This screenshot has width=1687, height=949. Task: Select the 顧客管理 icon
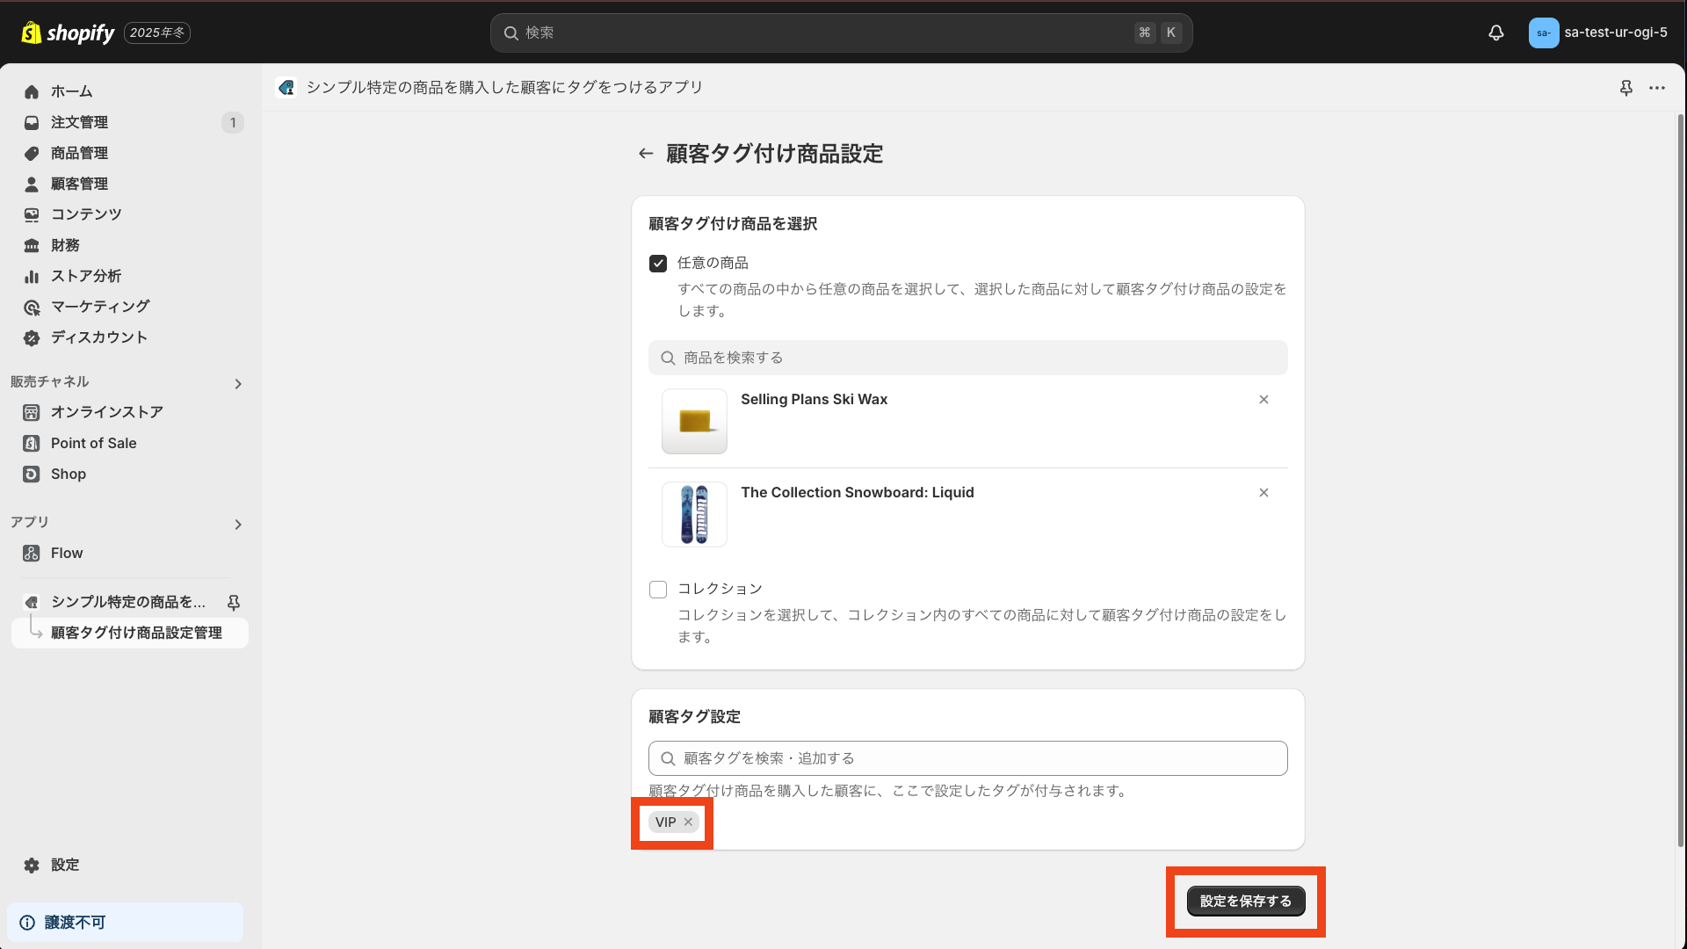point(32,184)
